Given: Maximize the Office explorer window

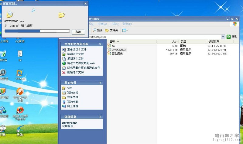Looking at the screenshot, I should [x=232, y=19].
